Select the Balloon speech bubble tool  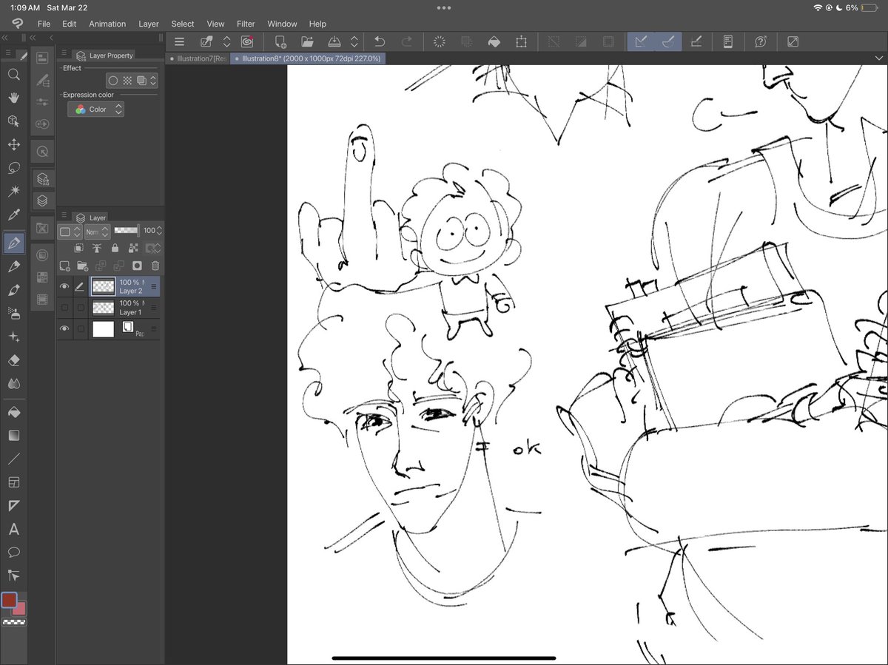[x=13, y=553]
